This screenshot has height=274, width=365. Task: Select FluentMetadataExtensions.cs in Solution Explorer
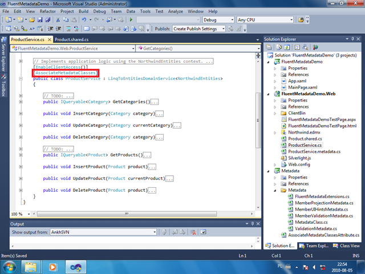pos(322,196)
